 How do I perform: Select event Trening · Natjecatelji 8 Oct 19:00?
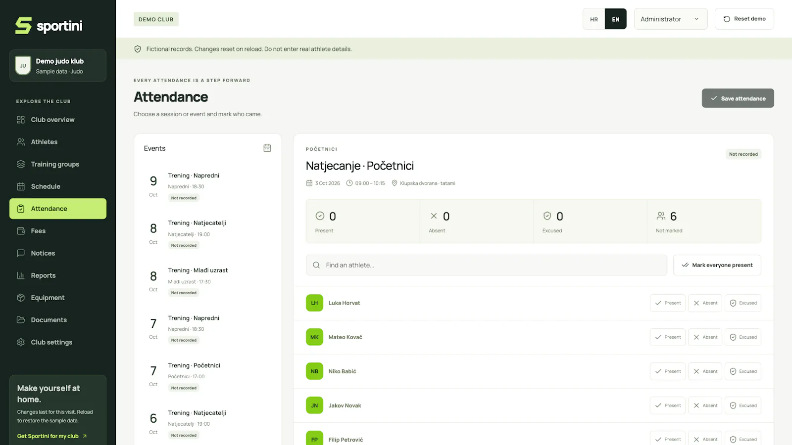208,233
